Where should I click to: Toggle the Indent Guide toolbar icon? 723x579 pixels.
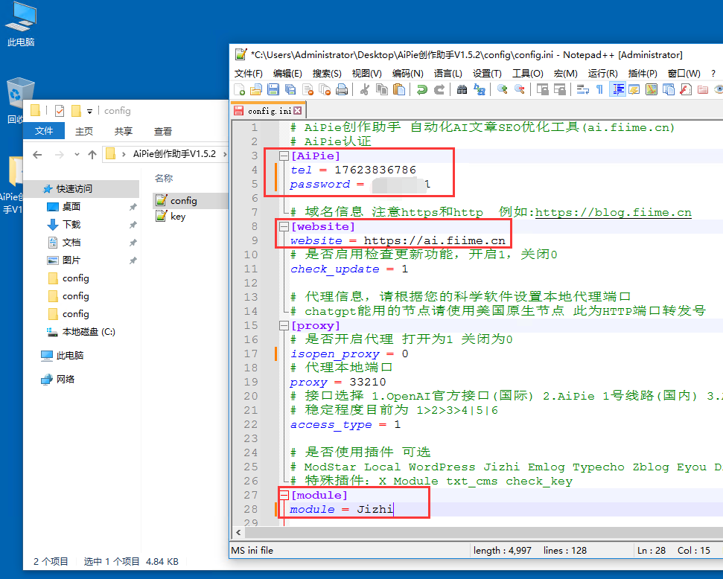pos(617,89)
